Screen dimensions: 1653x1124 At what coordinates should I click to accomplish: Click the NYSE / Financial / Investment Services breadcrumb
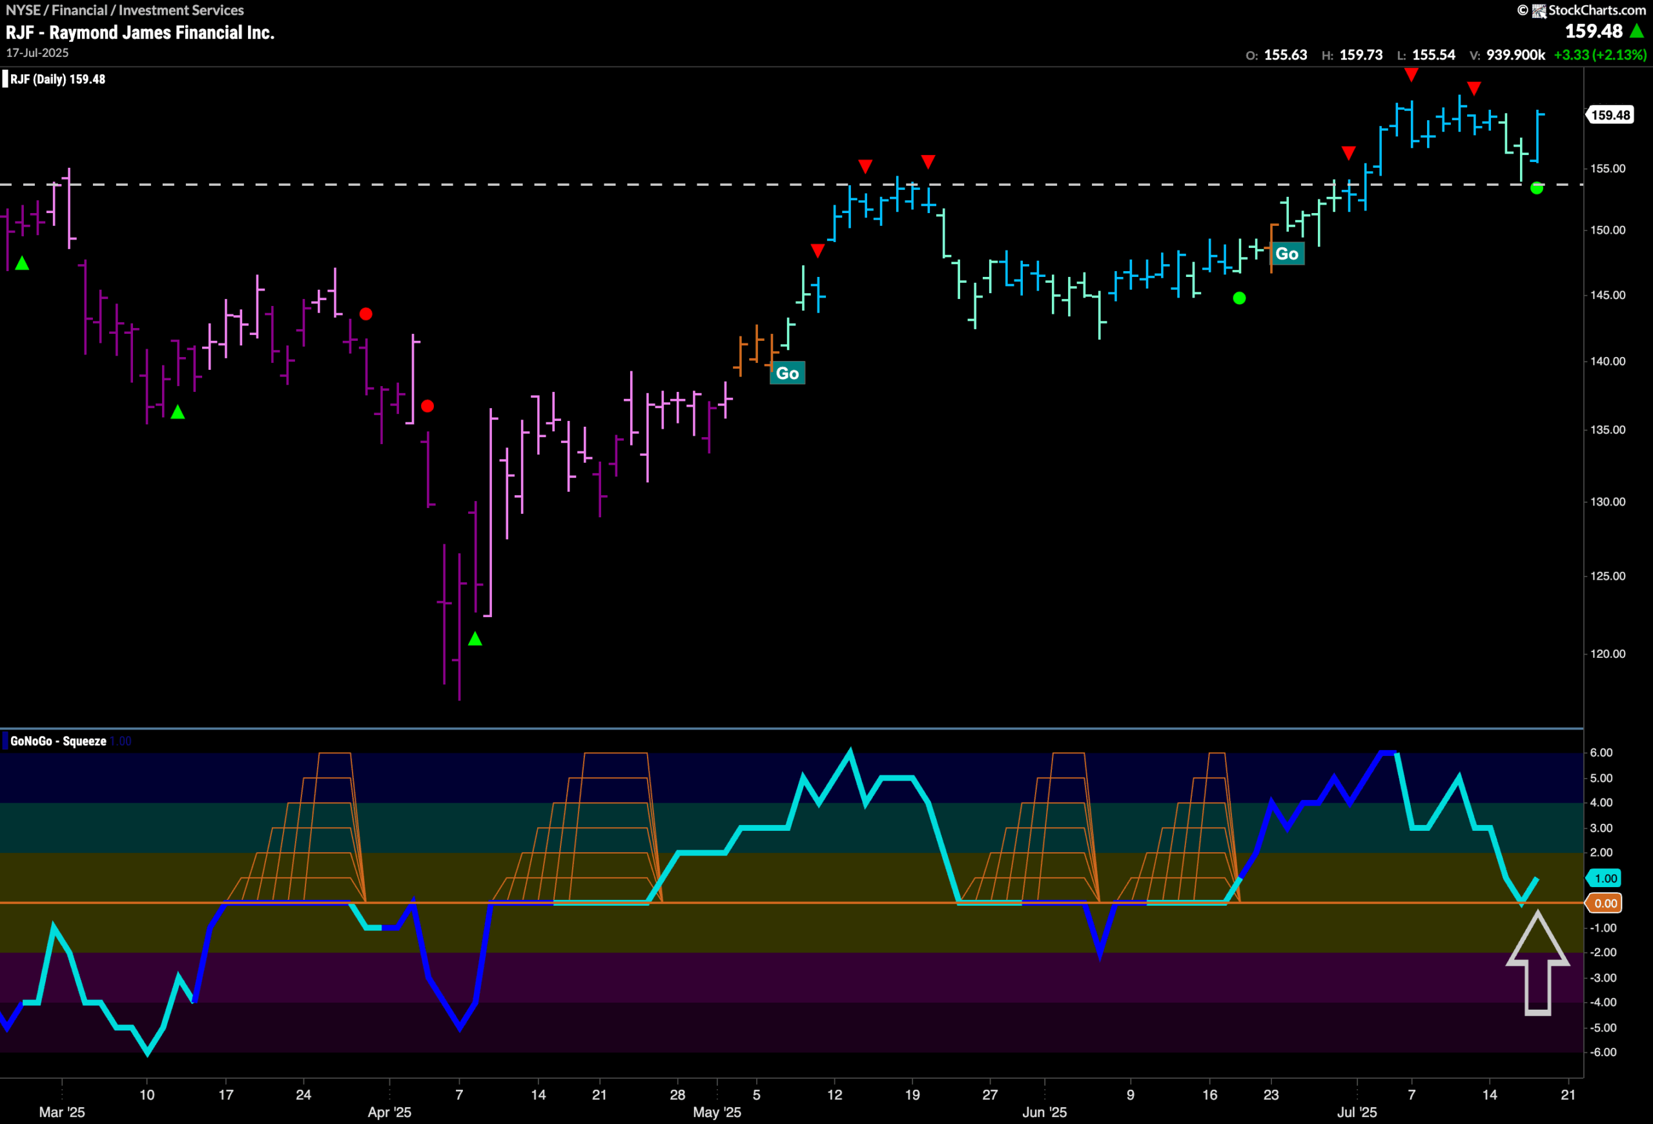tap(125, 10)
